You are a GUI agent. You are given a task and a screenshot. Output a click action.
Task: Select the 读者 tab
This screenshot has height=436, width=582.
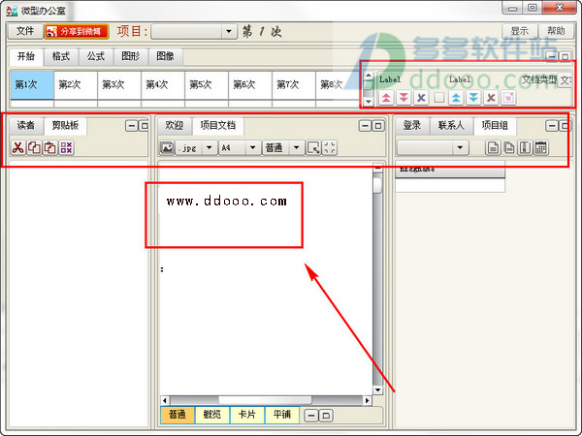[25, 125]
